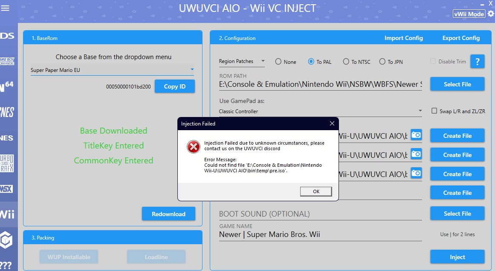Click Select File for ROM path

point(457,84)
